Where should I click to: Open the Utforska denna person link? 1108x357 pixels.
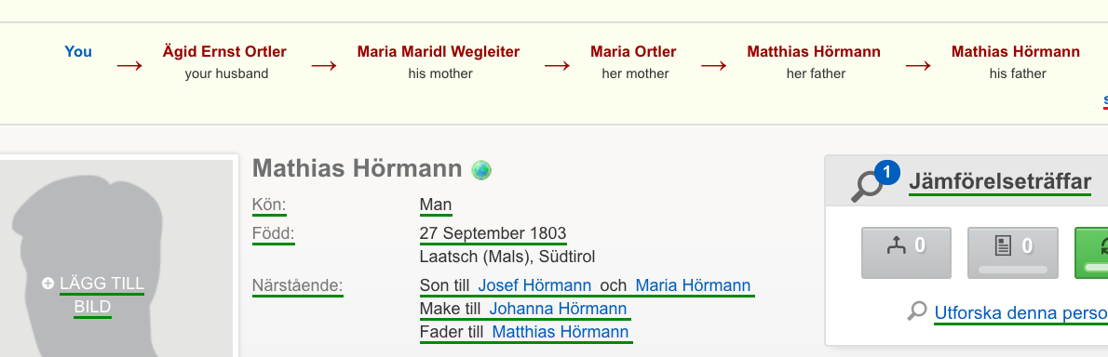(x=1020, y=312)
